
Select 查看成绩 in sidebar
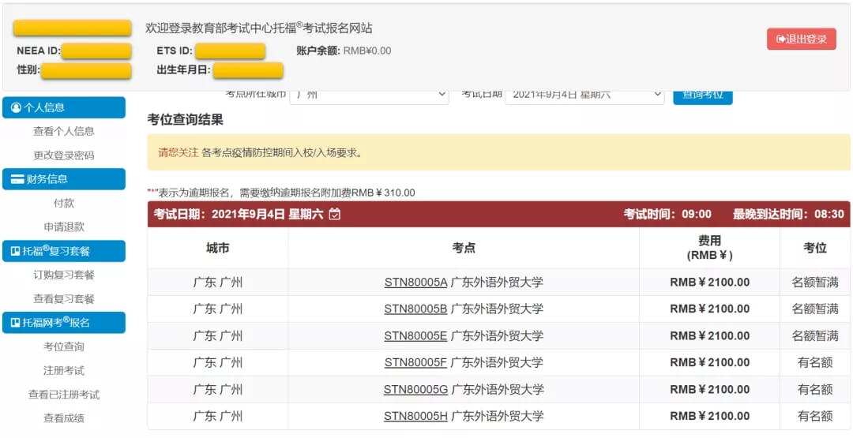coord(64,418)
